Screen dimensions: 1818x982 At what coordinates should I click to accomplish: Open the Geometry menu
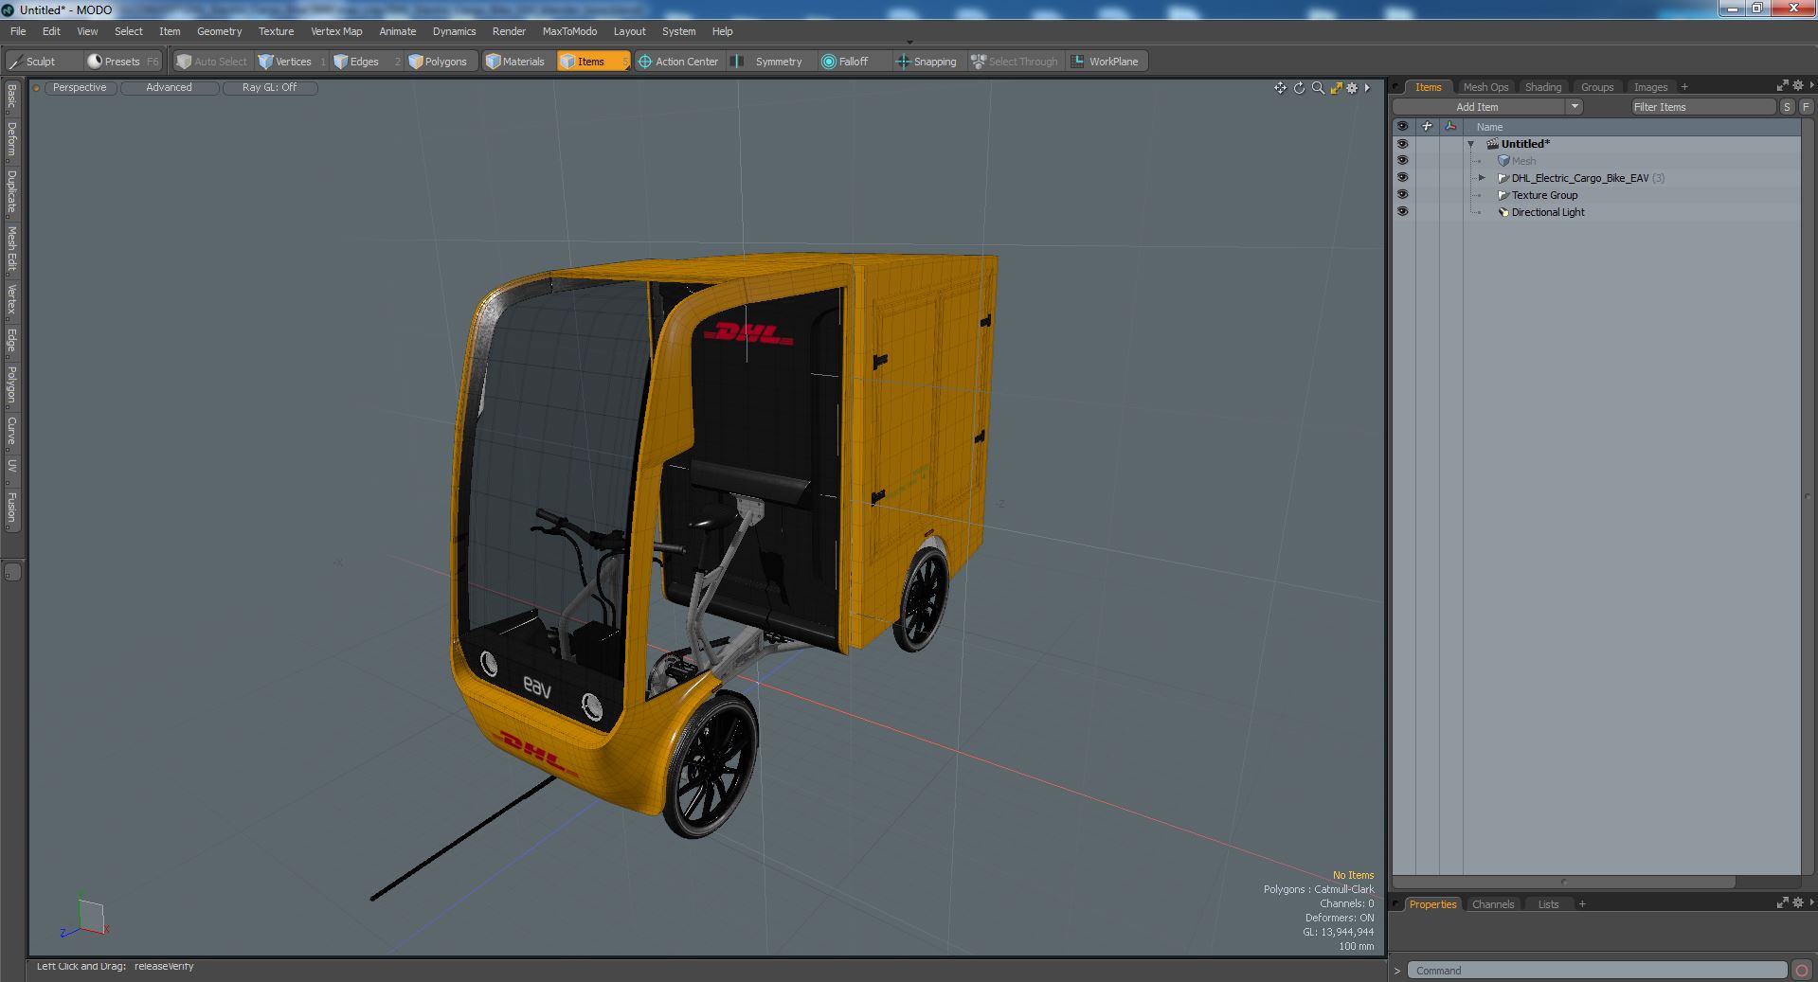pyautogui.click(x=219, y=31)
